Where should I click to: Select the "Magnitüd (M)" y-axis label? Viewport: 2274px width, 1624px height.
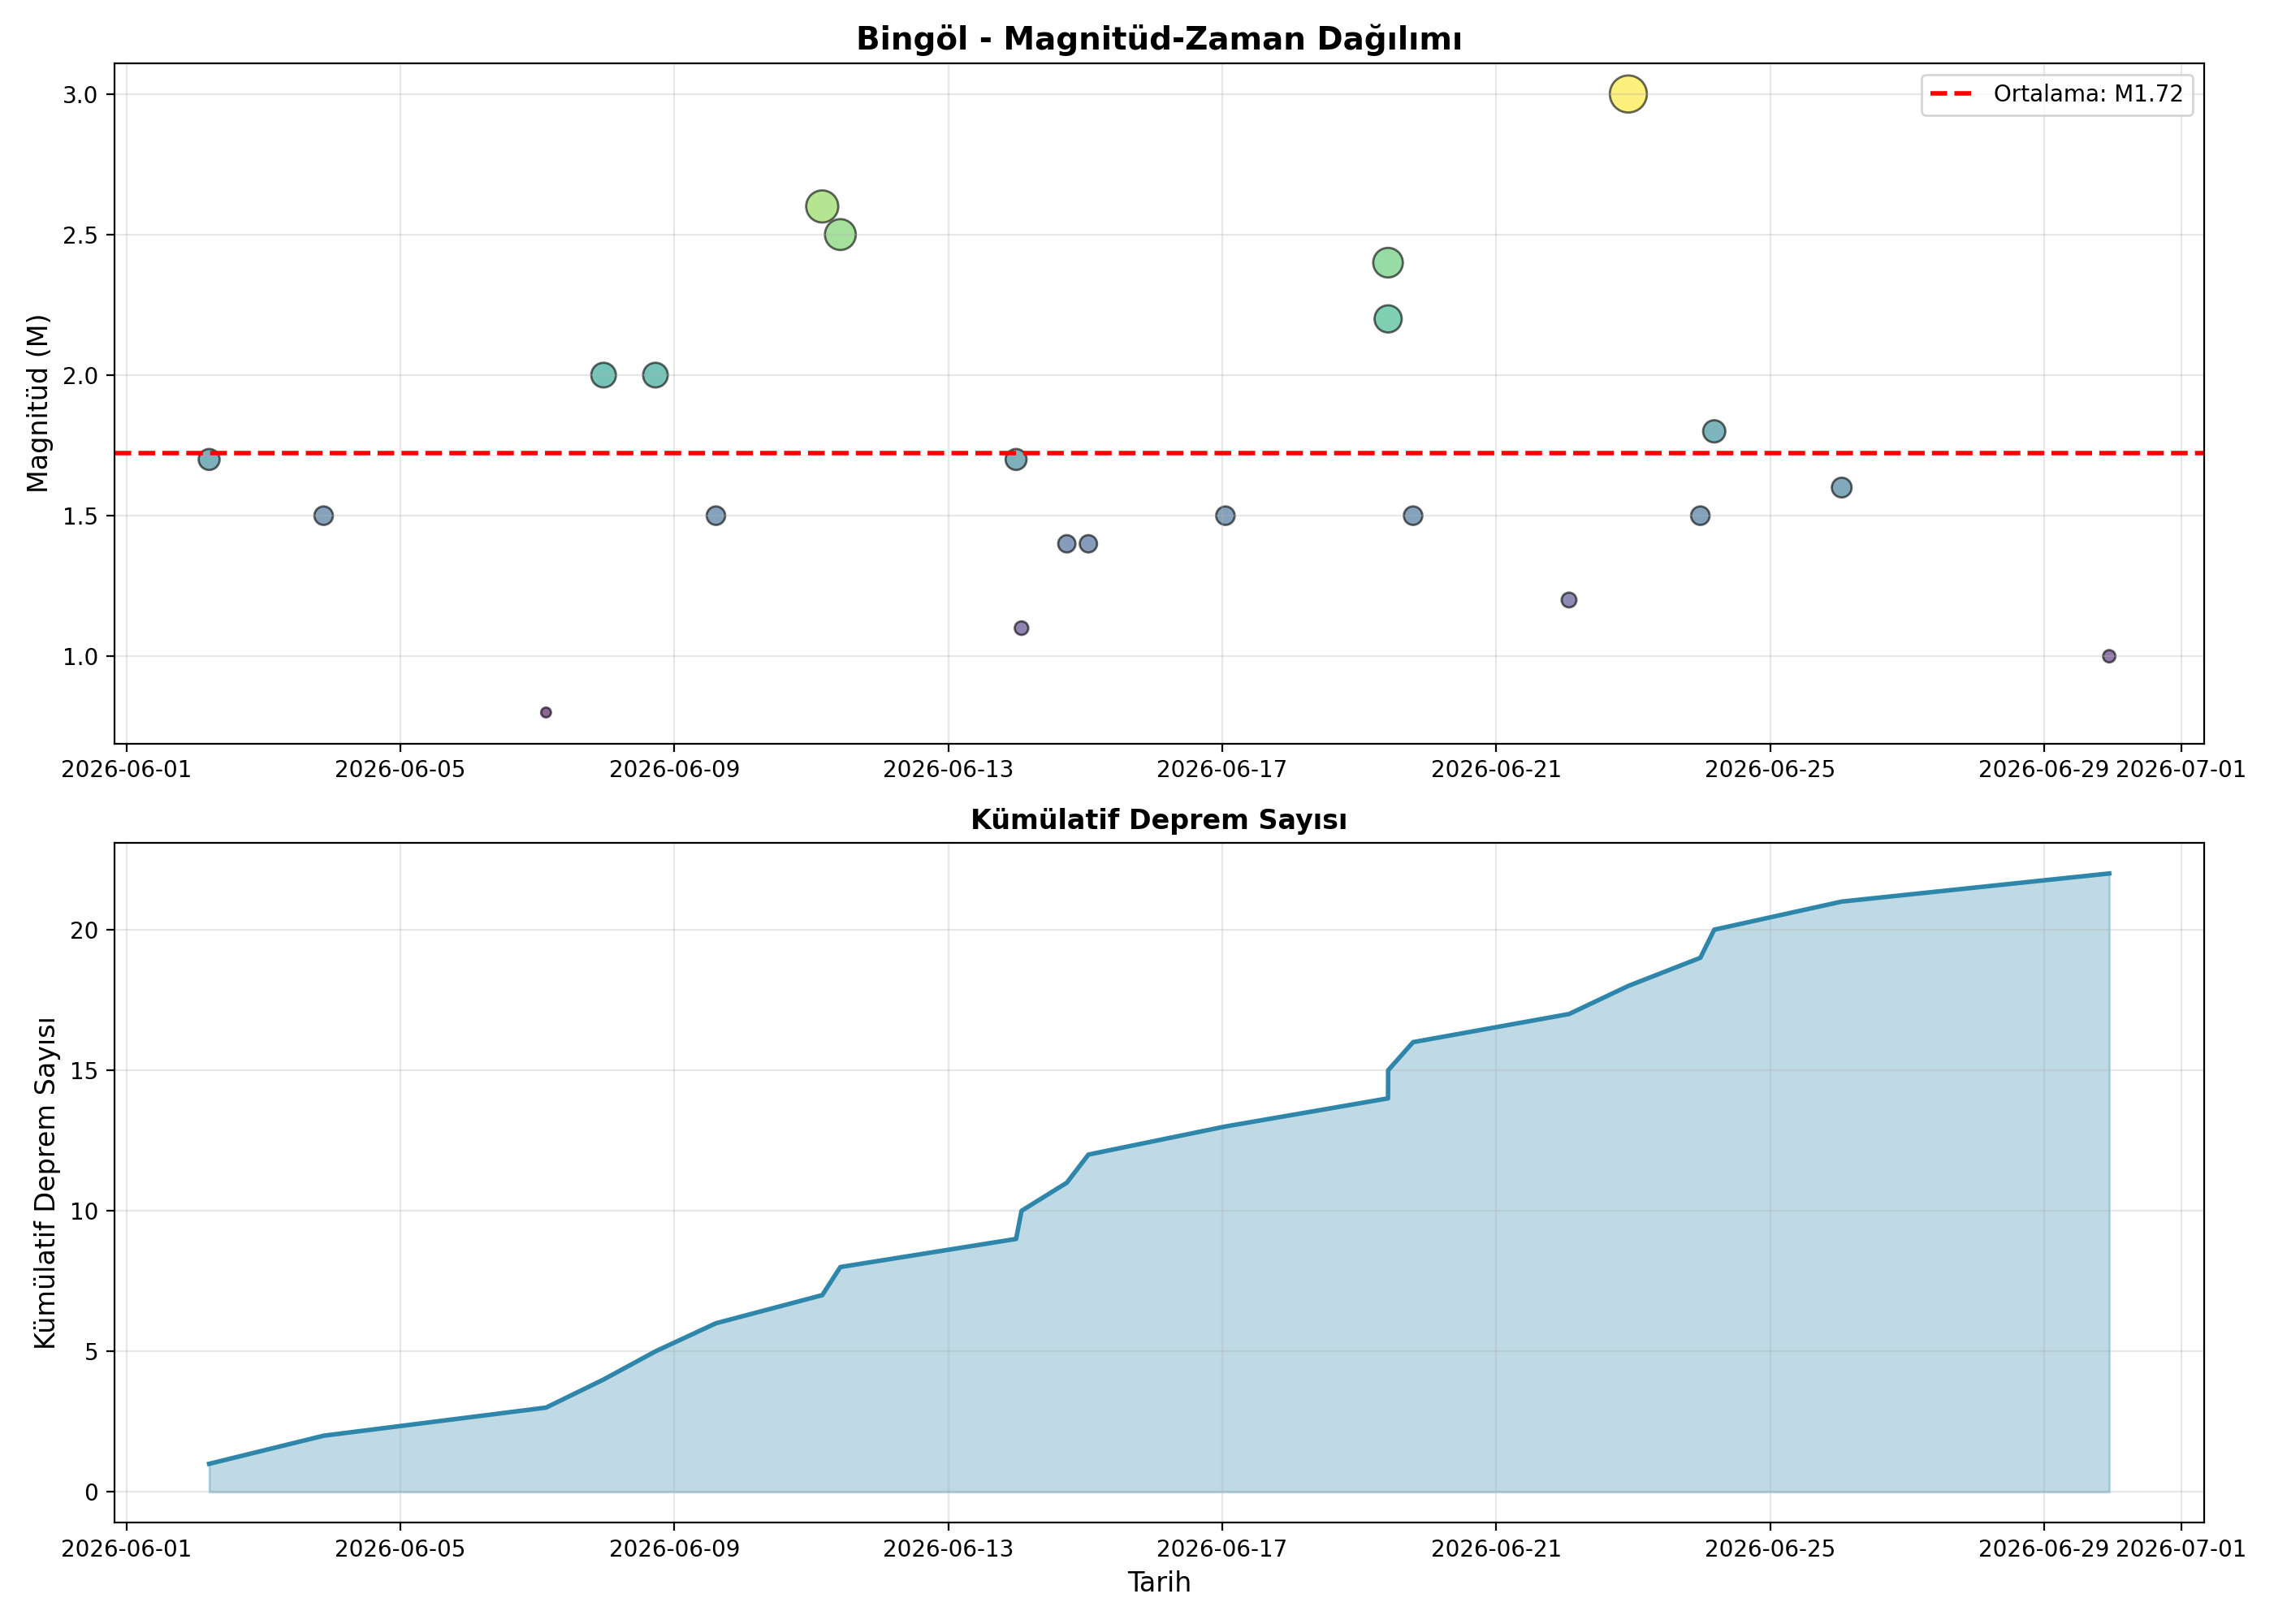(38, 404)
